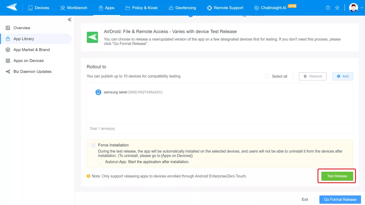365x205 pixels.
Task: Open ChatInsight.AI beta tab
Action: 275,8
